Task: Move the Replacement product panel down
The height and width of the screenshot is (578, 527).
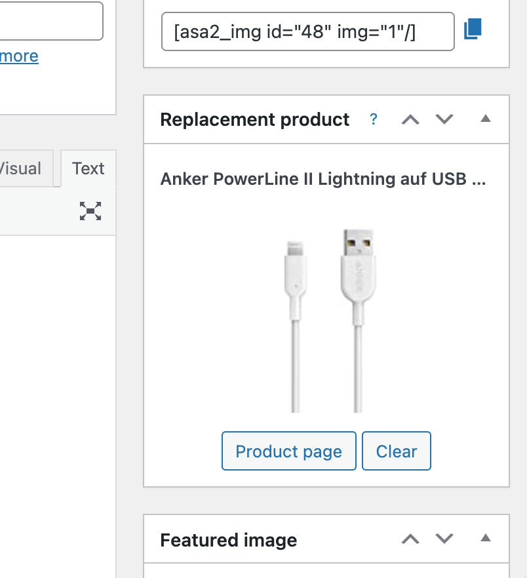Action: pos(444,119)
